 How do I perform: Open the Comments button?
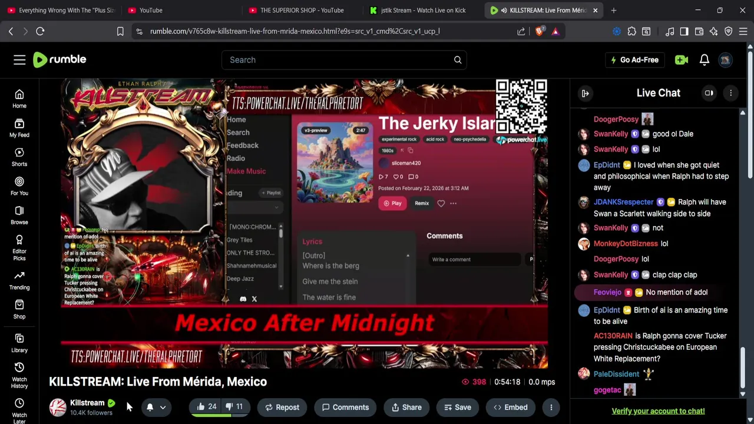tap(345, 407)
